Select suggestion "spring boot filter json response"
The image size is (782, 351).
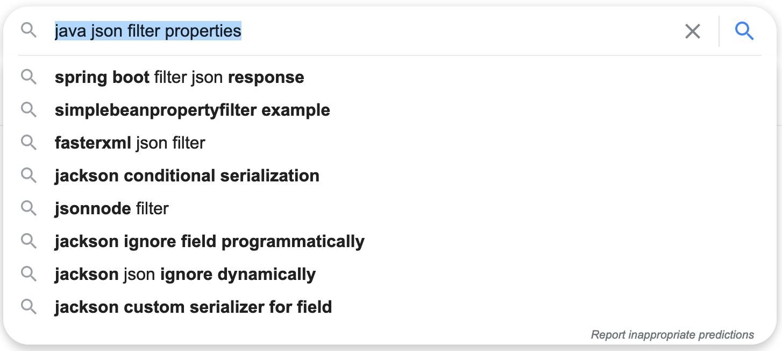pyautogui.click(x=179, y=78)
